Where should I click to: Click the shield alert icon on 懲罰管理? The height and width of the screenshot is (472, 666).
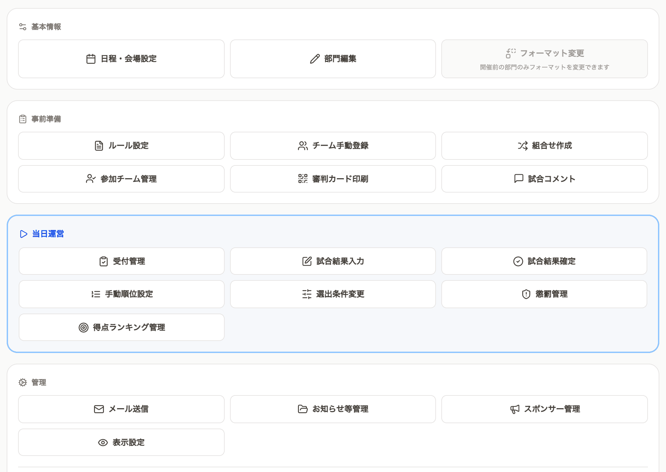click(x=526, y=294)
